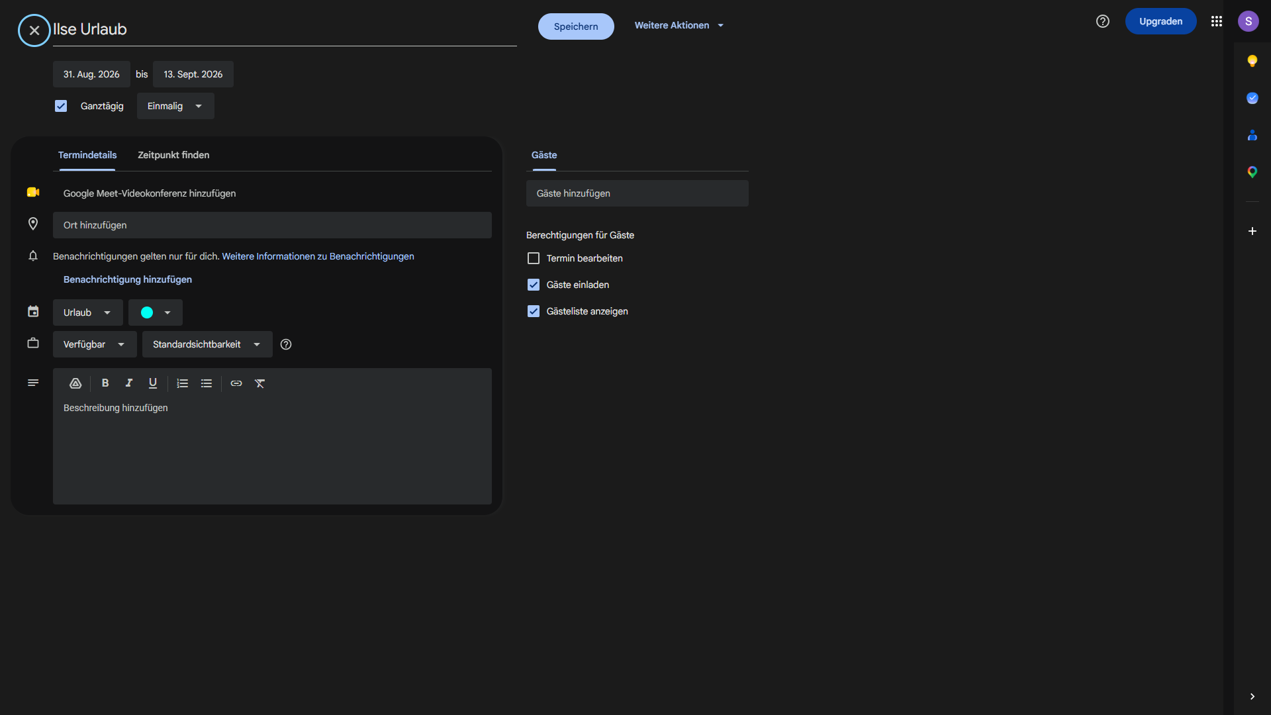Open Contacts in the side panel

(x=1252, y=135)
